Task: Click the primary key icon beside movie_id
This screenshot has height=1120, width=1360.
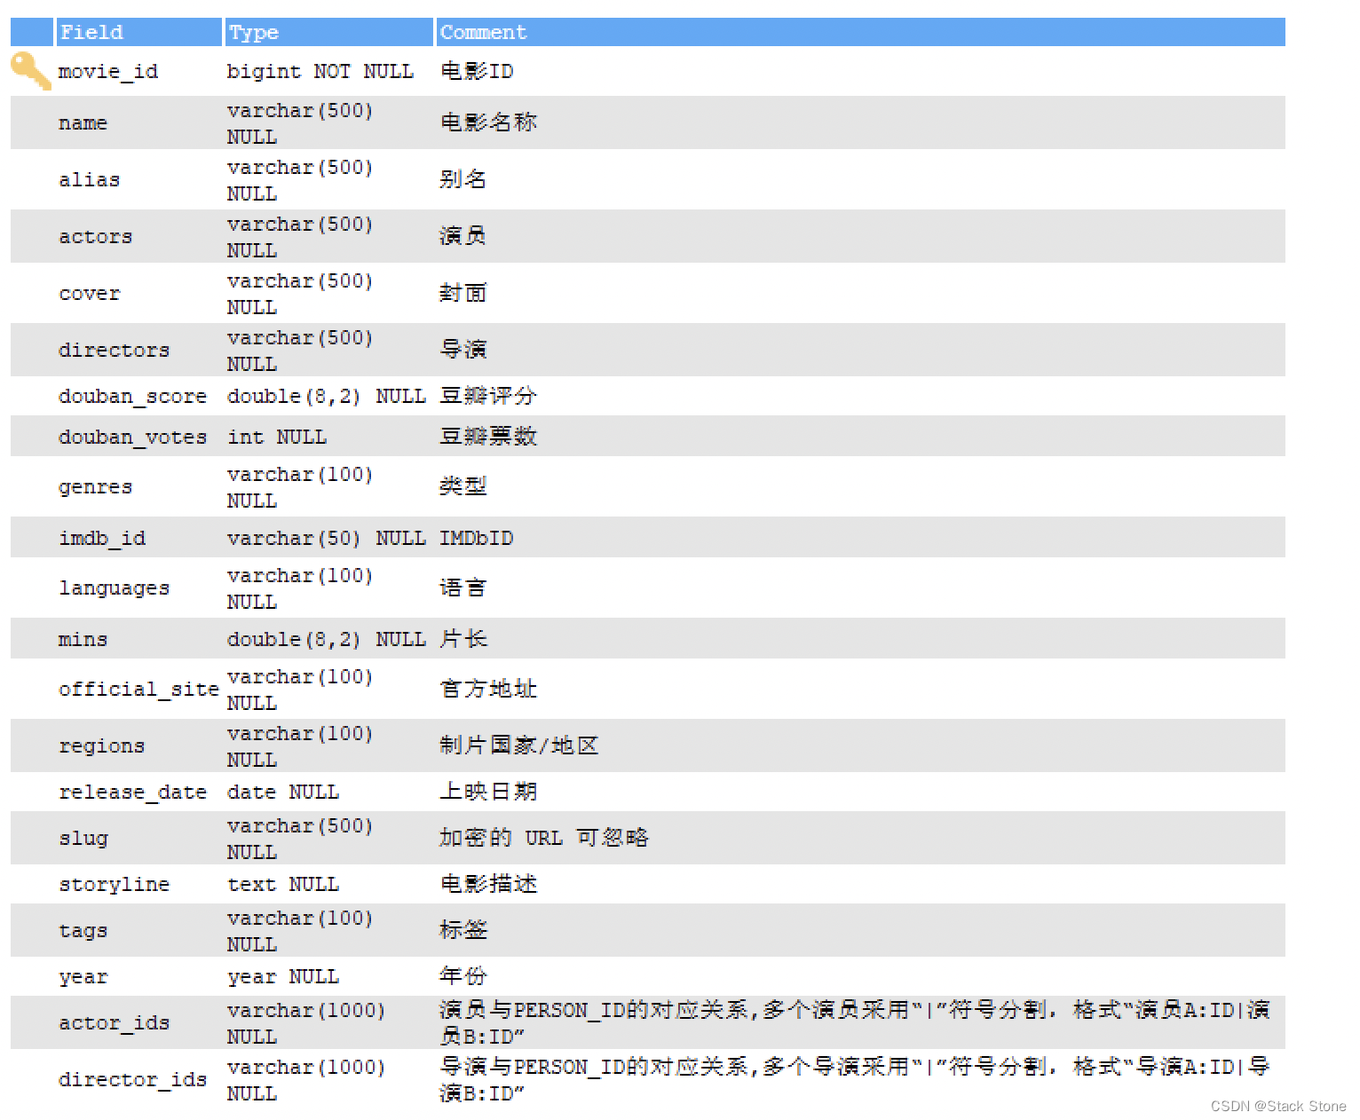Action: pos(31,71)
